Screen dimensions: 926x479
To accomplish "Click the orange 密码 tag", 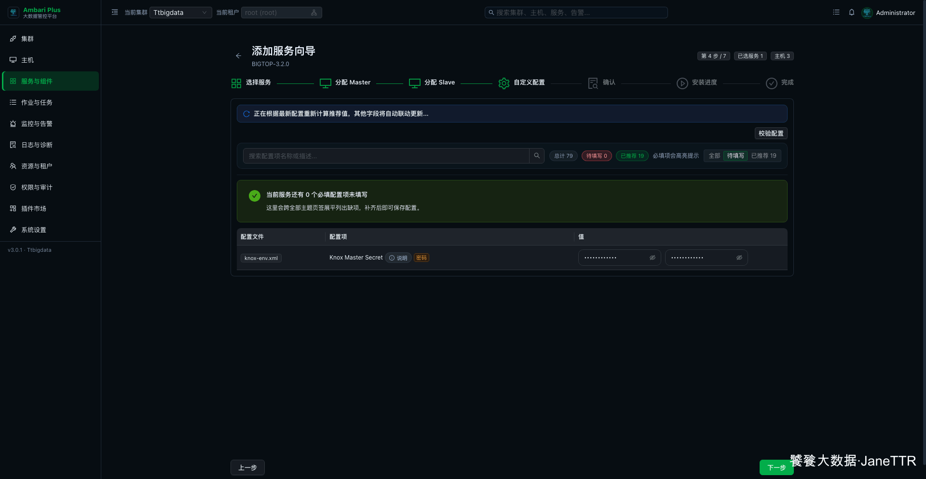I will [421, 258].
